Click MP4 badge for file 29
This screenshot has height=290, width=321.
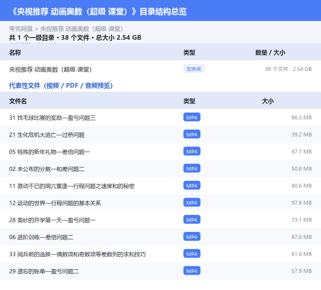(192, 271)
